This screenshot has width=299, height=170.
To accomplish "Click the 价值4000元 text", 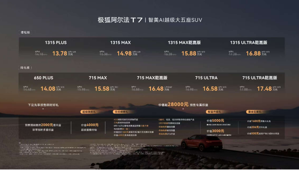I will pos(90,125).
